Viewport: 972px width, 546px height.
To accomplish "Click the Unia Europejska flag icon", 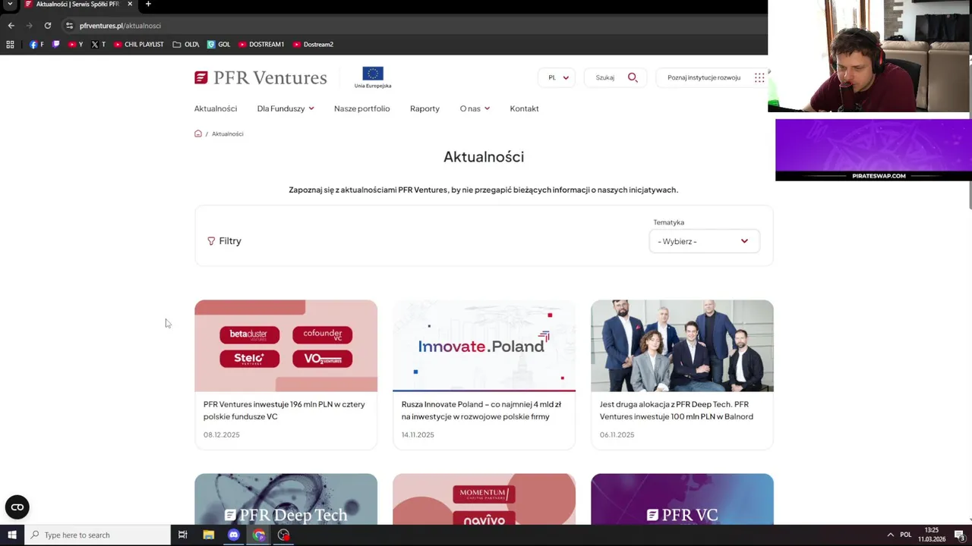I will pyautogui.click(x=373, y=74).
